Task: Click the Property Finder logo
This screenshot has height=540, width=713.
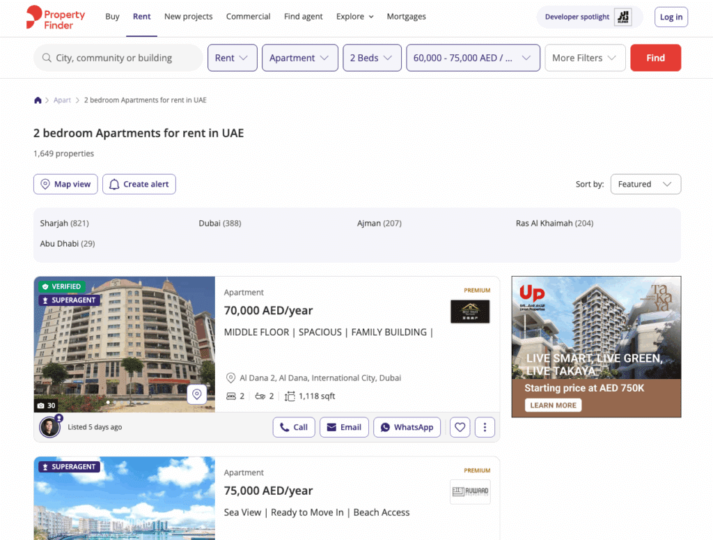Action: tap(55, 18)
